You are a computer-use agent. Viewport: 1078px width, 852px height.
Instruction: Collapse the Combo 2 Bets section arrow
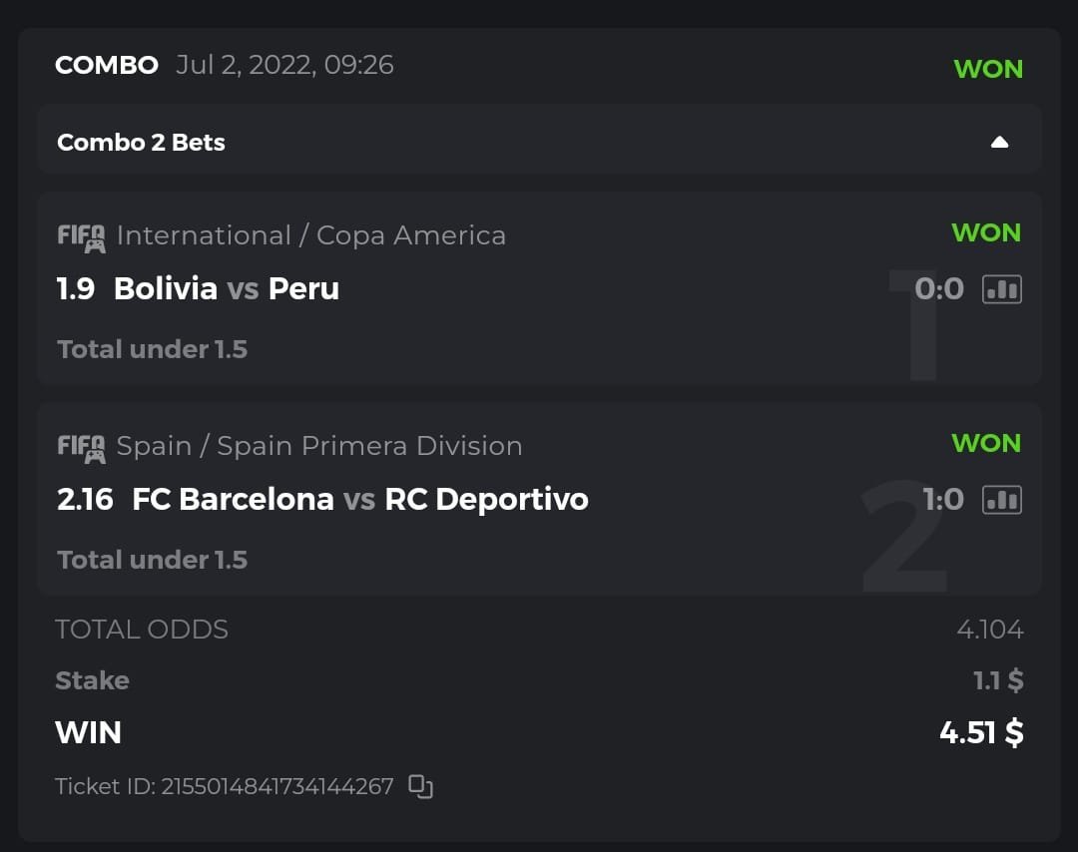click(999, 142)
